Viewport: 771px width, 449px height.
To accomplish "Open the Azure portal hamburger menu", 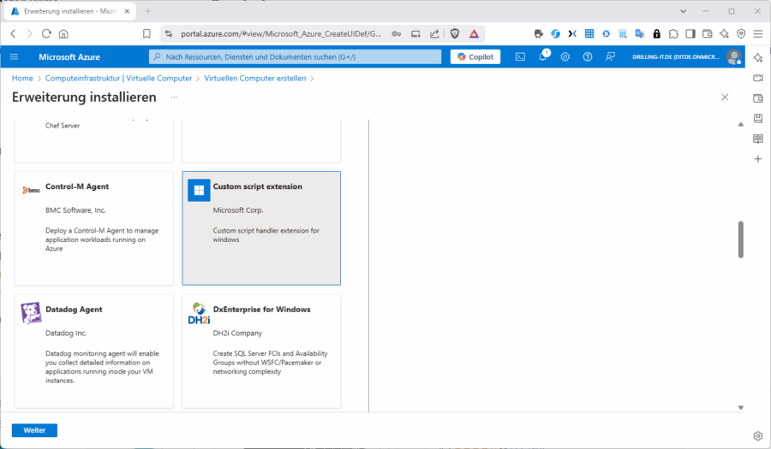I will pyautogui.click(x=15, y=57).
